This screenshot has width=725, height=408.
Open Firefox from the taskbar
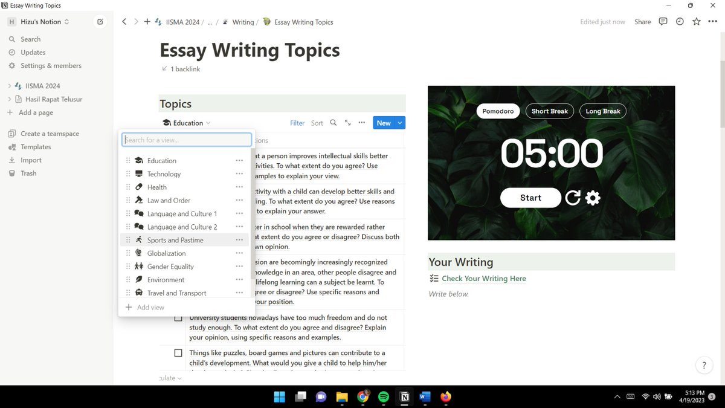446,397
